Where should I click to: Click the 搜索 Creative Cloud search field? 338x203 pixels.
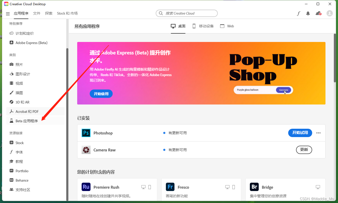click(x=187, y=13)
